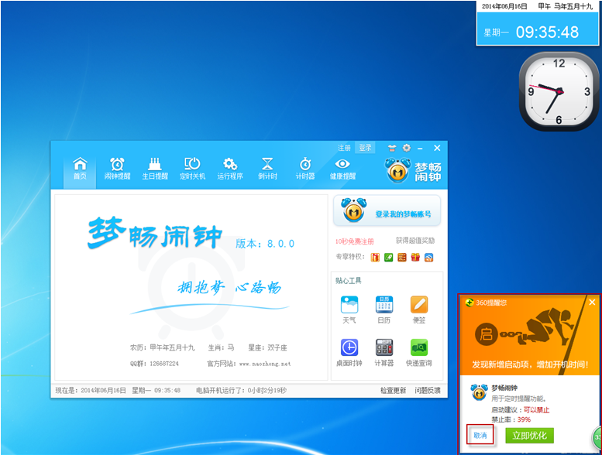Click the red gift box privilege icon
This screenshot has width=602, height=455.
pos(415,257)
